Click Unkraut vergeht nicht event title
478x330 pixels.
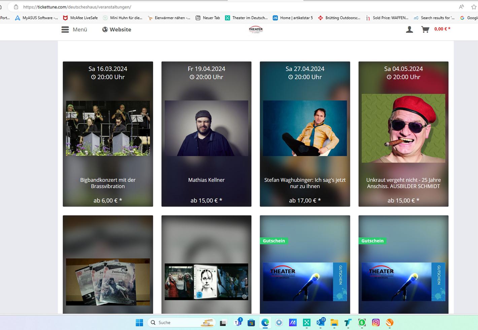point(403,183)
